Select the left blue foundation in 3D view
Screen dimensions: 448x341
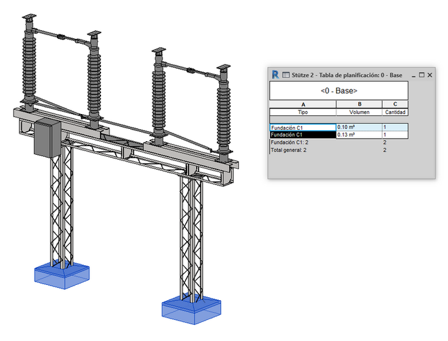click(62, 276)
